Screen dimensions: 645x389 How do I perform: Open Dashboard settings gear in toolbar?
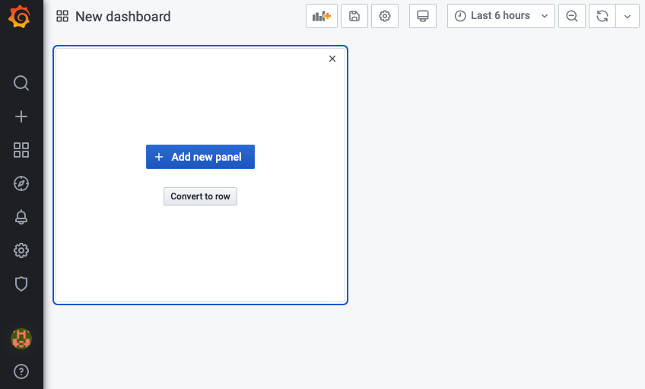click(x=385, y=16)
